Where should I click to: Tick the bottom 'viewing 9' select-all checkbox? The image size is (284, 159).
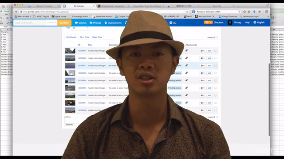point(217,117)
